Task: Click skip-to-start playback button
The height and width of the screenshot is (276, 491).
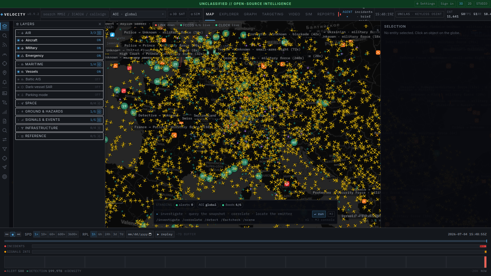Action: click(7, 234)
